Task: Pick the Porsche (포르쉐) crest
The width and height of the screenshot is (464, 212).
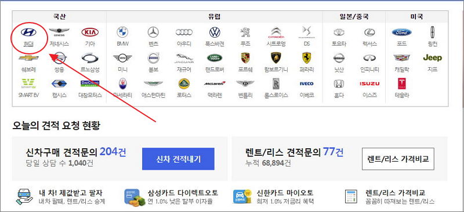Action: [245, 58]
